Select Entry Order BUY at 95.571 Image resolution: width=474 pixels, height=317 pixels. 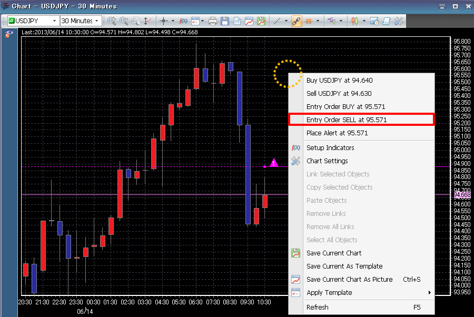[361, 107]
